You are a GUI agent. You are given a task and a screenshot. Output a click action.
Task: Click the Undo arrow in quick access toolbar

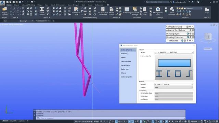23,2
